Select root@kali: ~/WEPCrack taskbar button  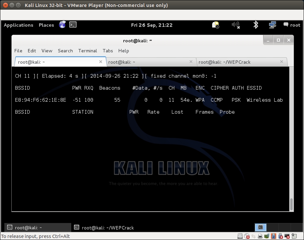[104, 227]
